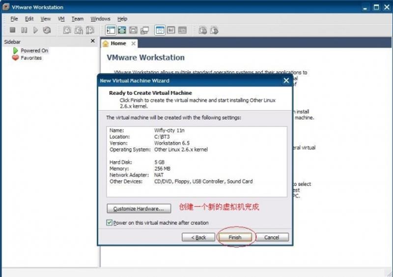
Task: Toggle the Show Sidebar toolbar icon
Action: tap(111, 30)
